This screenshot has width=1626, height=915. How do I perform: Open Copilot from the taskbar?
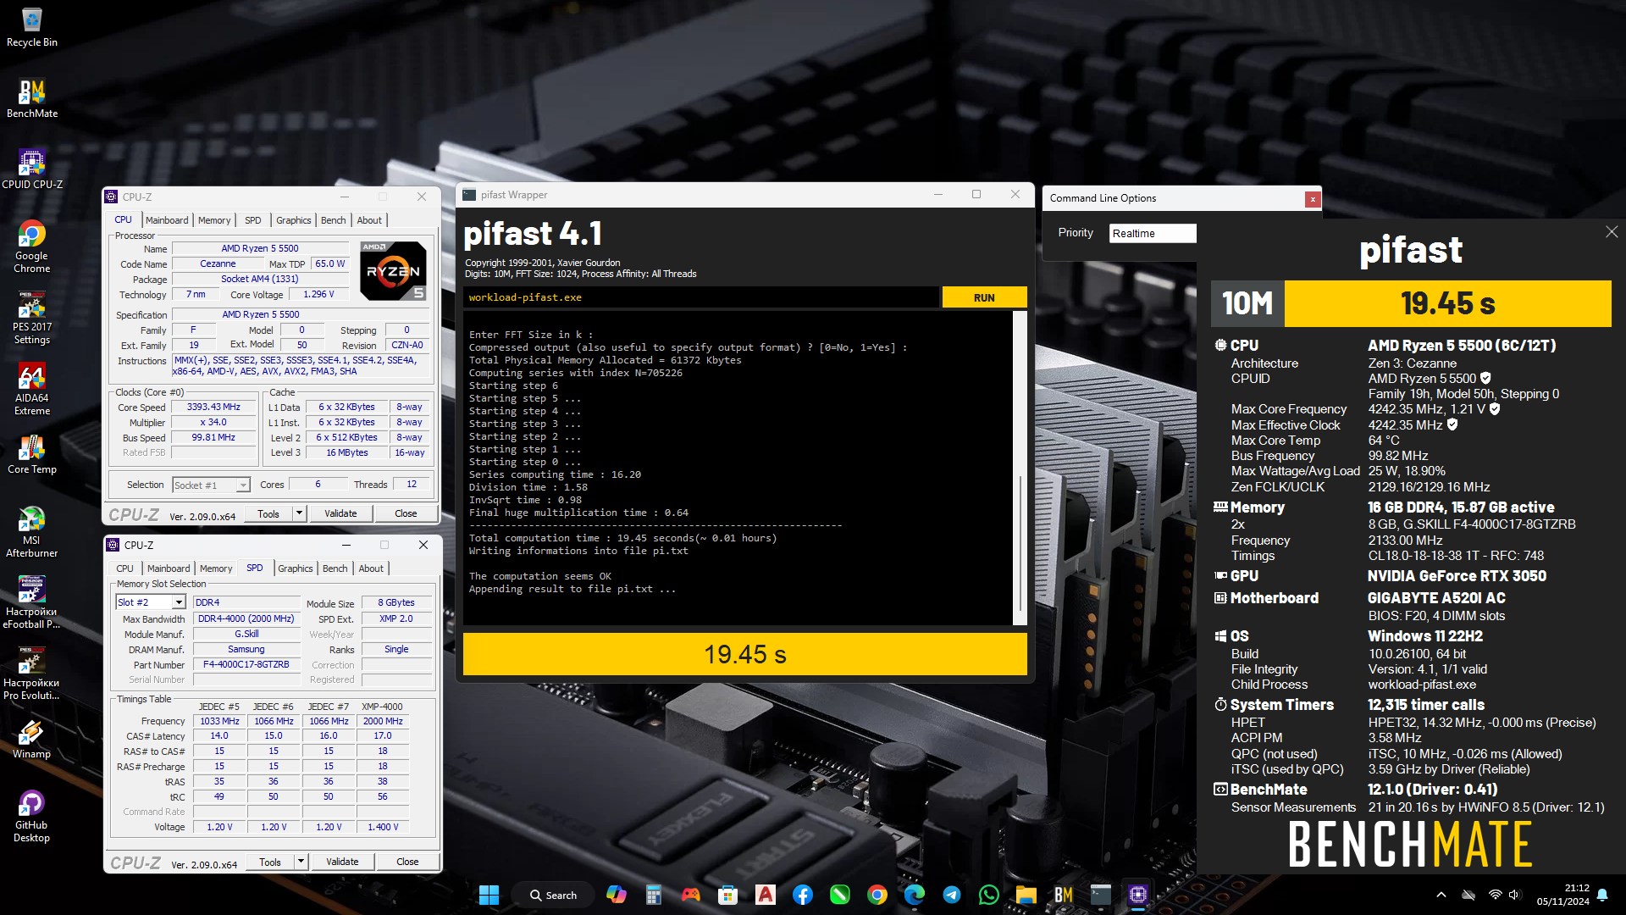[x=616, y=895]
